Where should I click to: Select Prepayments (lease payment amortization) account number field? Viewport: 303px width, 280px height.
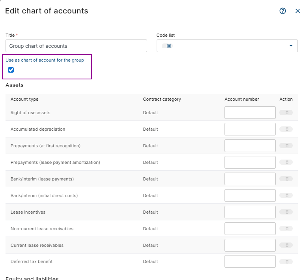point(250,162)
